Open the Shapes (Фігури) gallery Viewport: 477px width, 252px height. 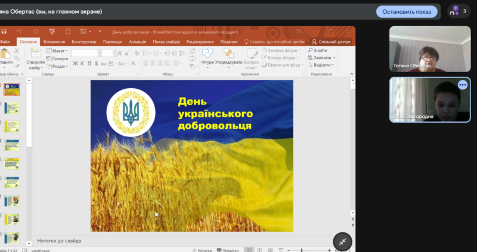coord(207,54)
